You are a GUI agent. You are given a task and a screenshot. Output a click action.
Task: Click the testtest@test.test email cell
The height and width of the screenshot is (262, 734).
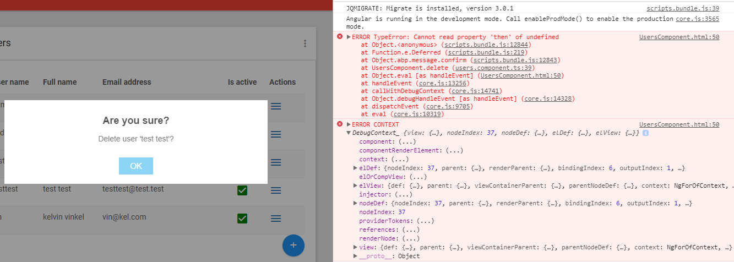tap(133, 189)
